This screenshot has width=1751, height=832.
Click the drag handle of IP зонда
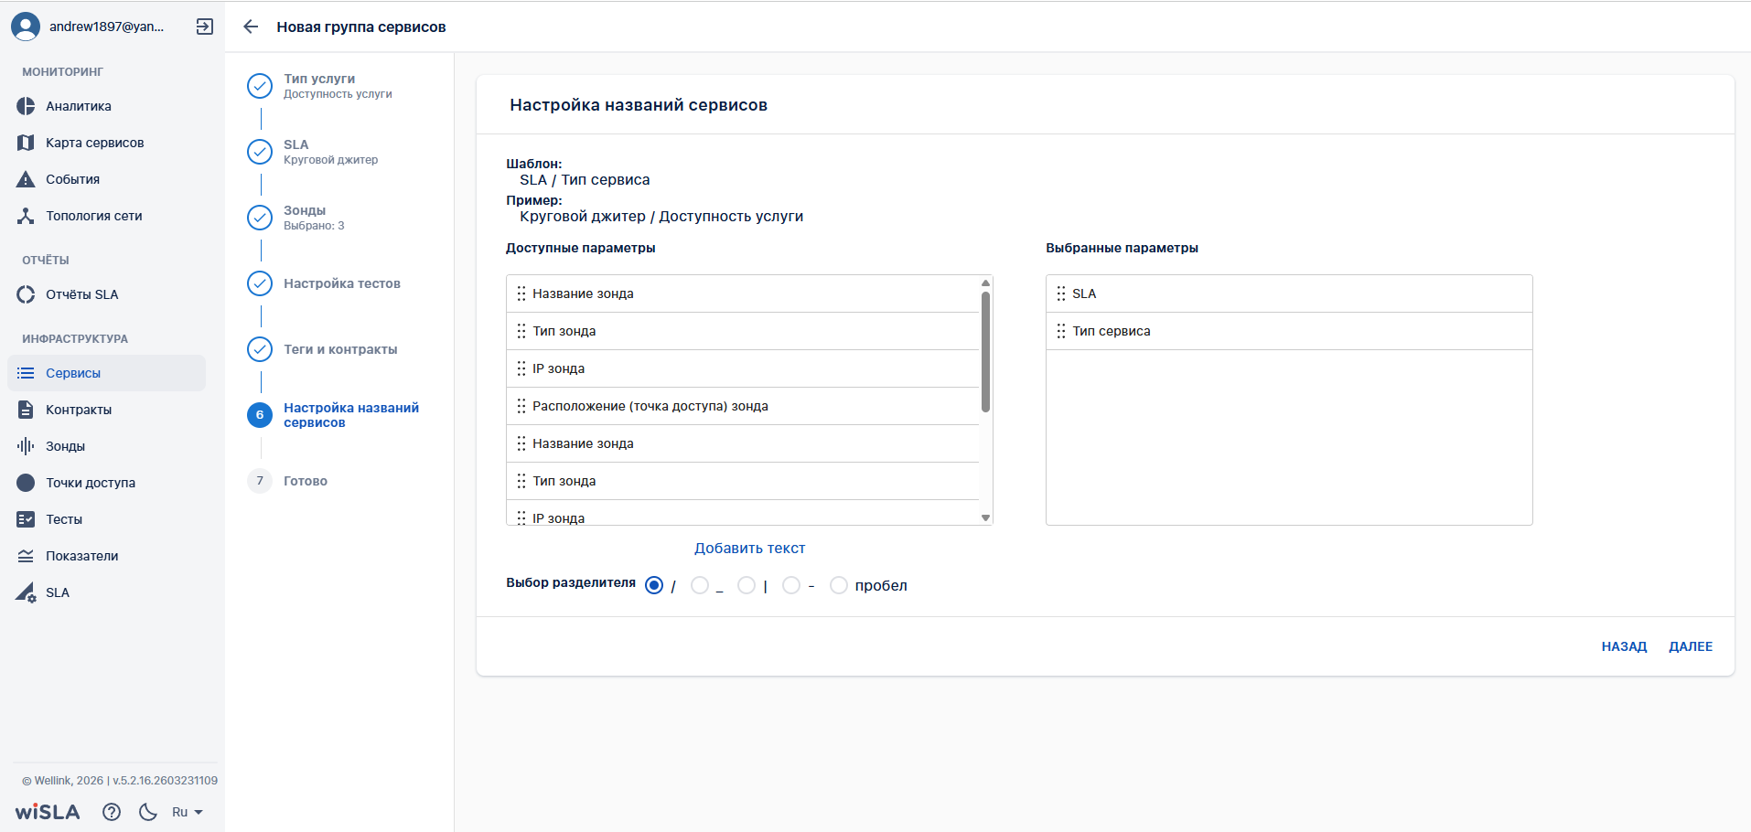coord(521,368)
